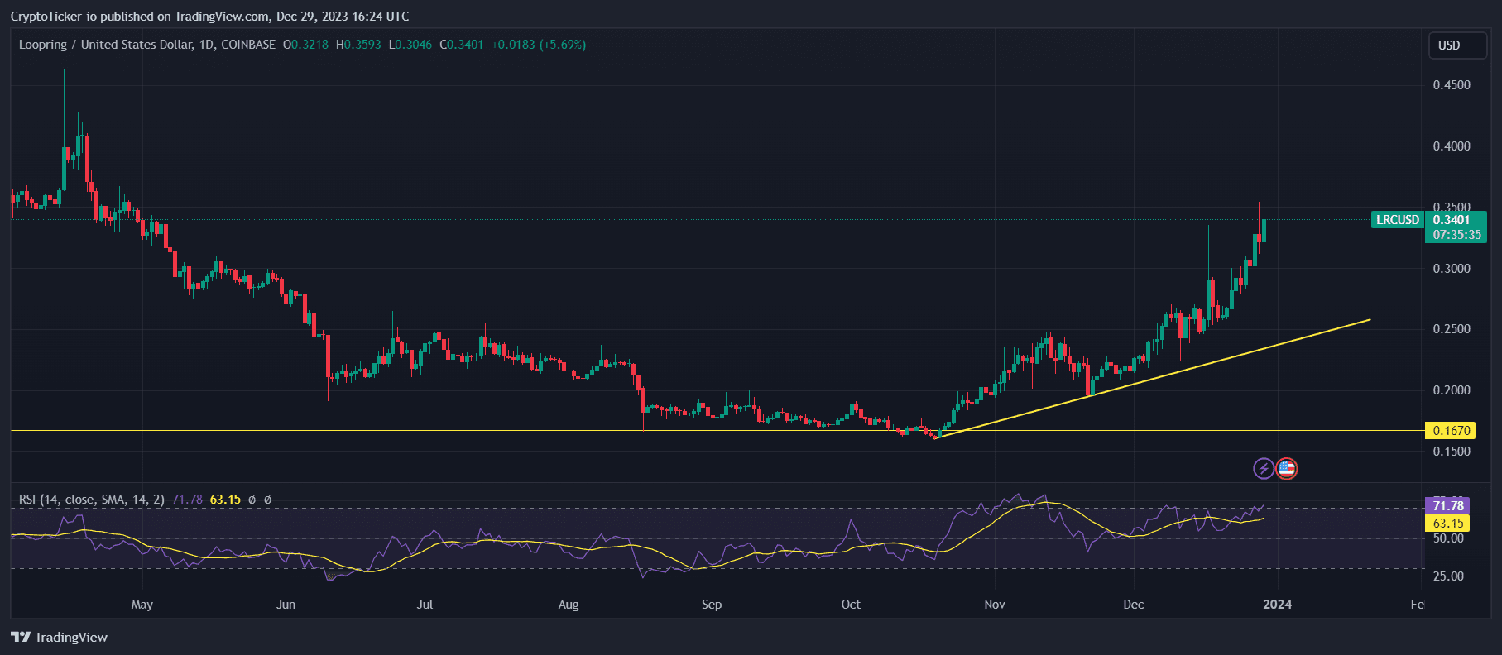Click the purple 71.78 RSI value label

click(1447, 505)
